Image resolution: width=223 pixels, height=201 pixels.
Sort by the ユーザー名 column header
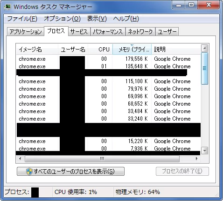[73, 50]
